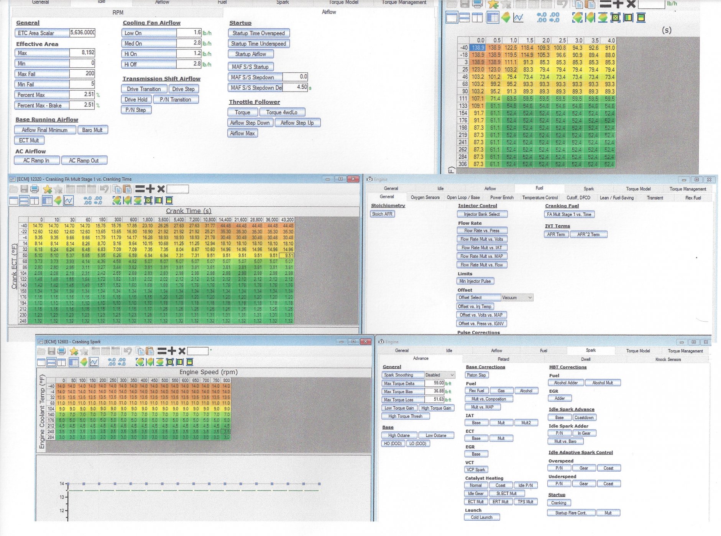This screenshot has height=536, width=721.
Task: Select split-horizontal layout in Cranking FA Mult window
Action: [24, 200]
